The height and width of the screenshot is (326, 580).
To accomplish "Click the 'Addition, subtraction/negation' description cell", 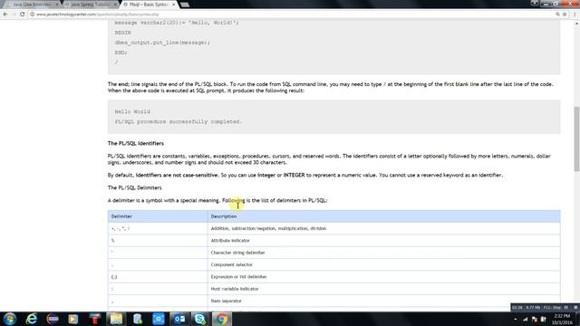I will 384,228.
